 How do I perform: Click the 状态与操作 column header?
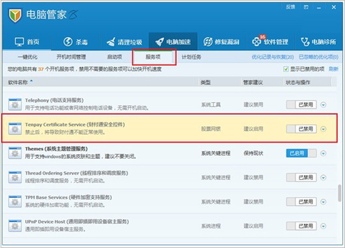point(297,83)
